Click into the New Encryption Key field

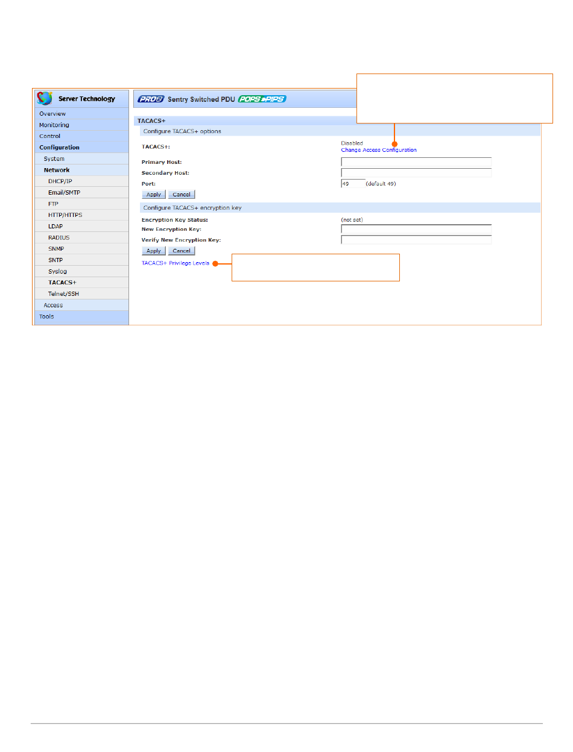(416, 229)
